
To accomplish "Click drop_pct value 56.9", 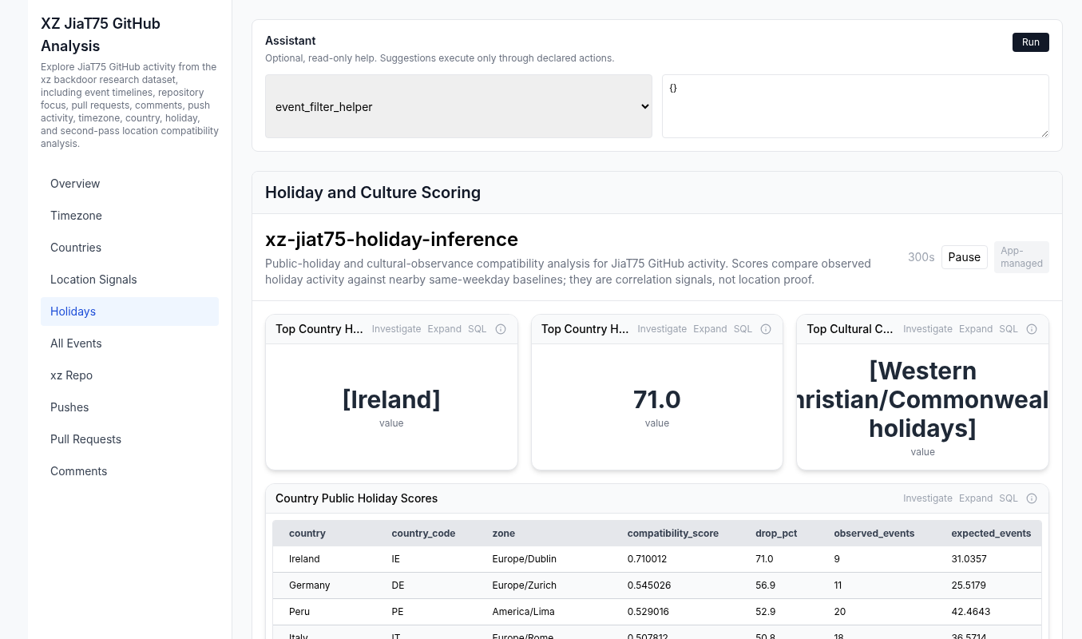I will 763,585.
